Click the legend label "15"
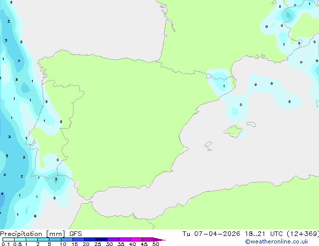 [x=74, y=244]
